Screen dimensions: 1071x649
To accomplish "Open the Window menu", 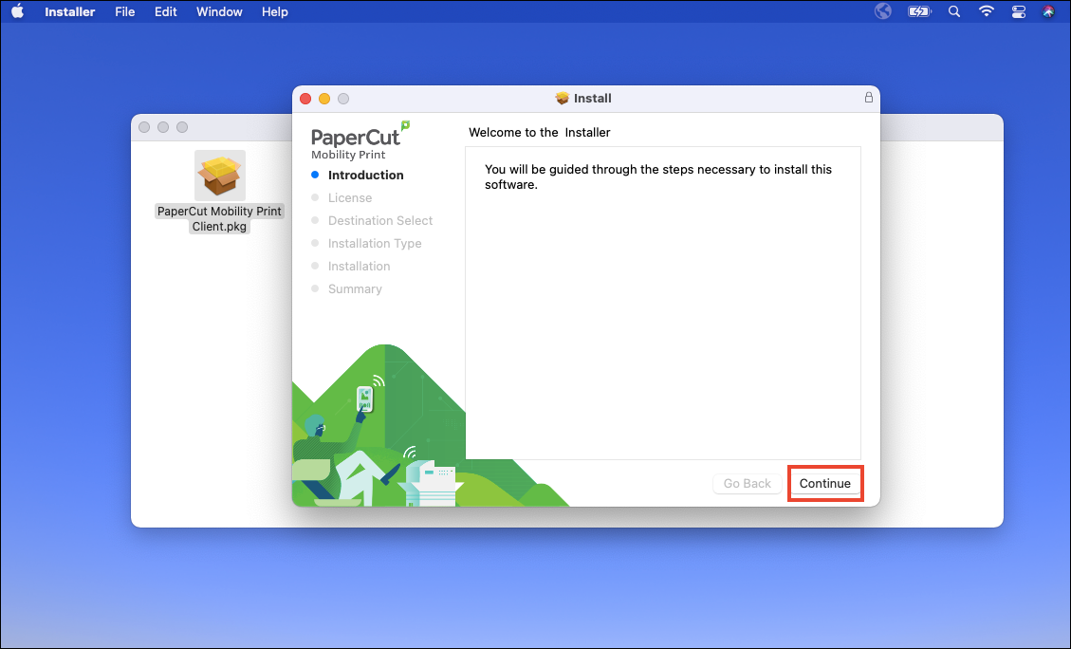I will (219, 11).
